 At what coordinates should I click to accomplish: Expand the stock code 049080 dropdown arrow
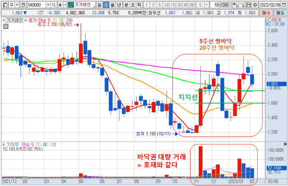click(48, 5)
